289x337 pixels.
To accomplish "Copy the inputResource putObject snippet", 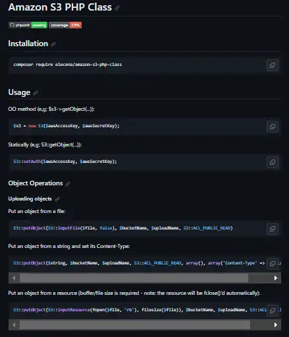I will pos(273,311).
